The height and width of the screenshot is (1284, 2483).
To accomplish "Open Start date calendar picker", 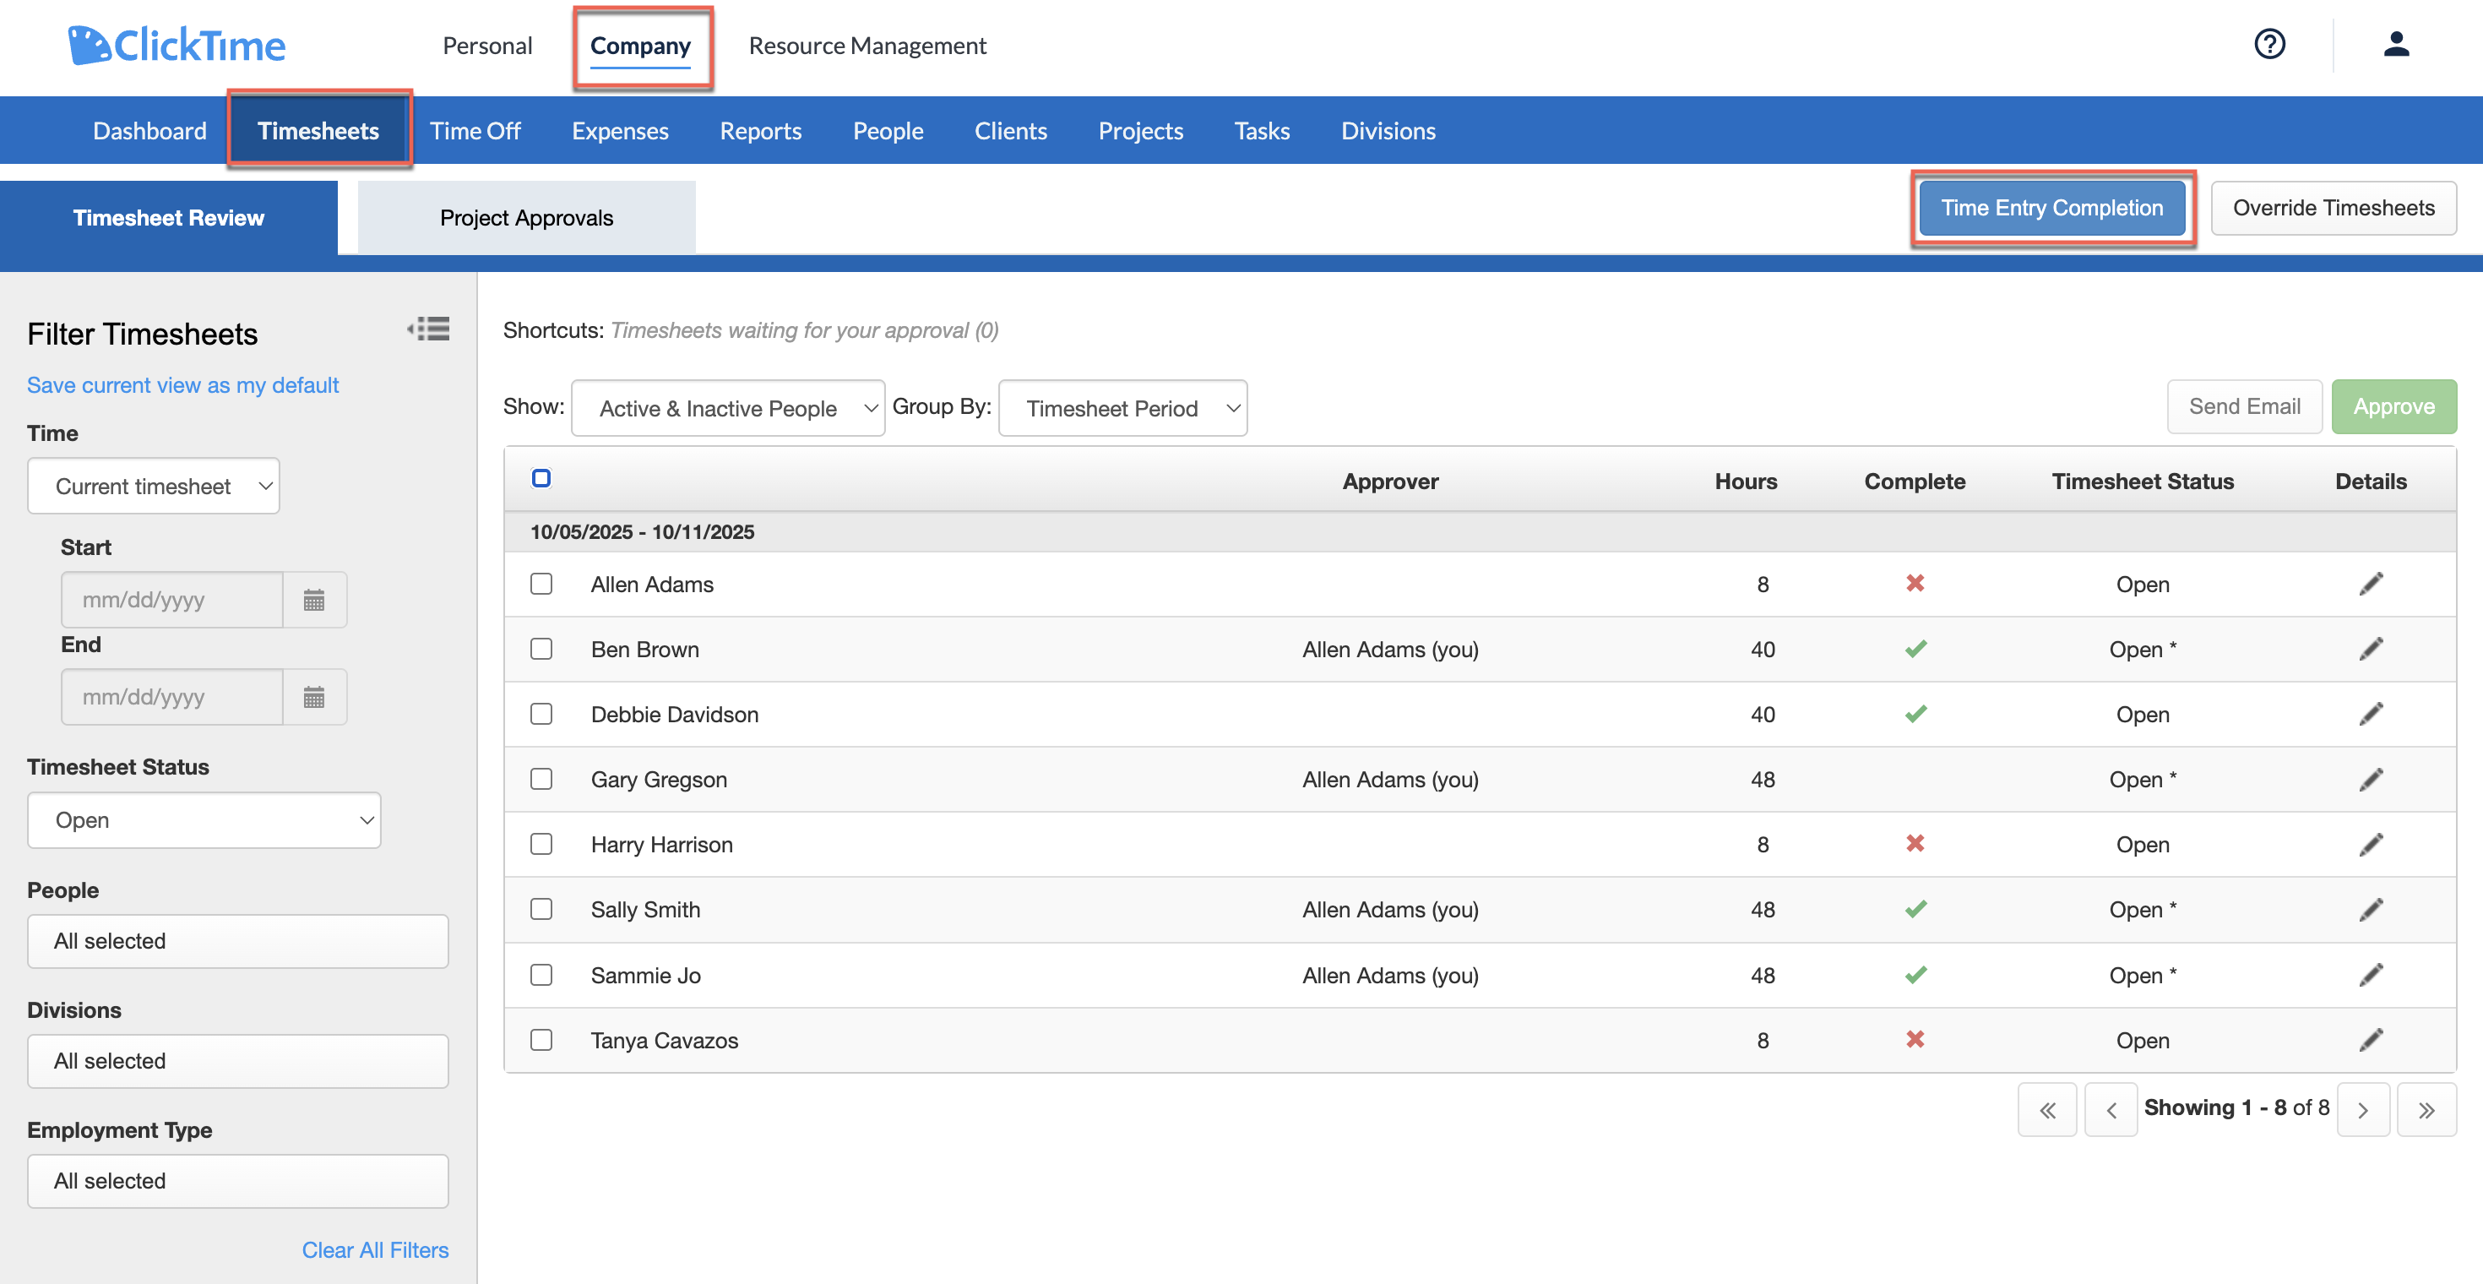I will [x=314, y=600].
